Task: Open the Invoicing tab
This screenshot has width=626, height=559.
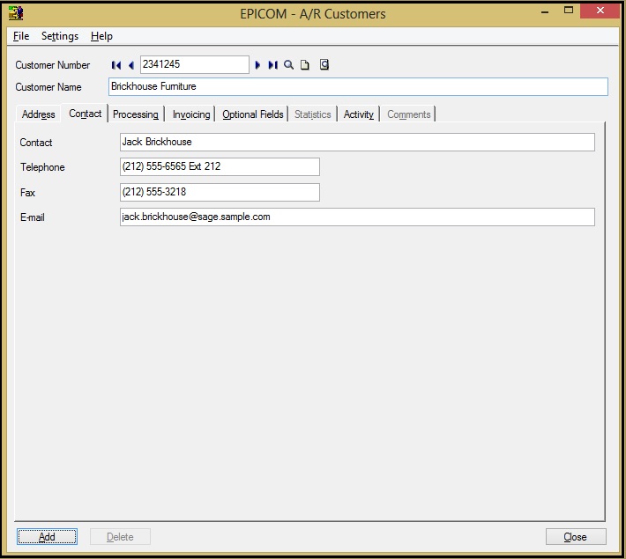Action: (191, 114)
